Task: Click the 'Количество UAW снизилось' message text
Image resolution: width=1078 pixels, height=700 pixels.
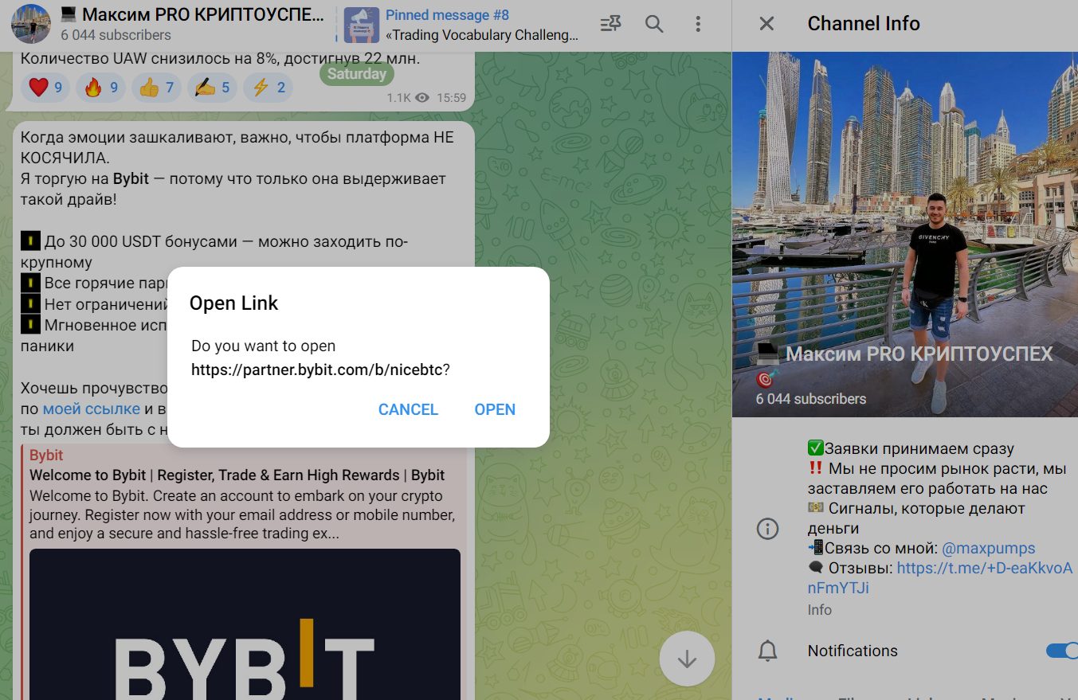Action: [x=220, y=58]
